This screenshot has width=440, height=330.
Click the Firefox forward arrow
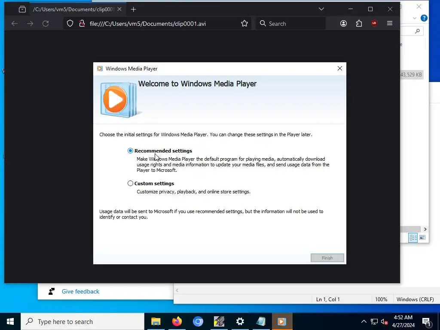30,24
